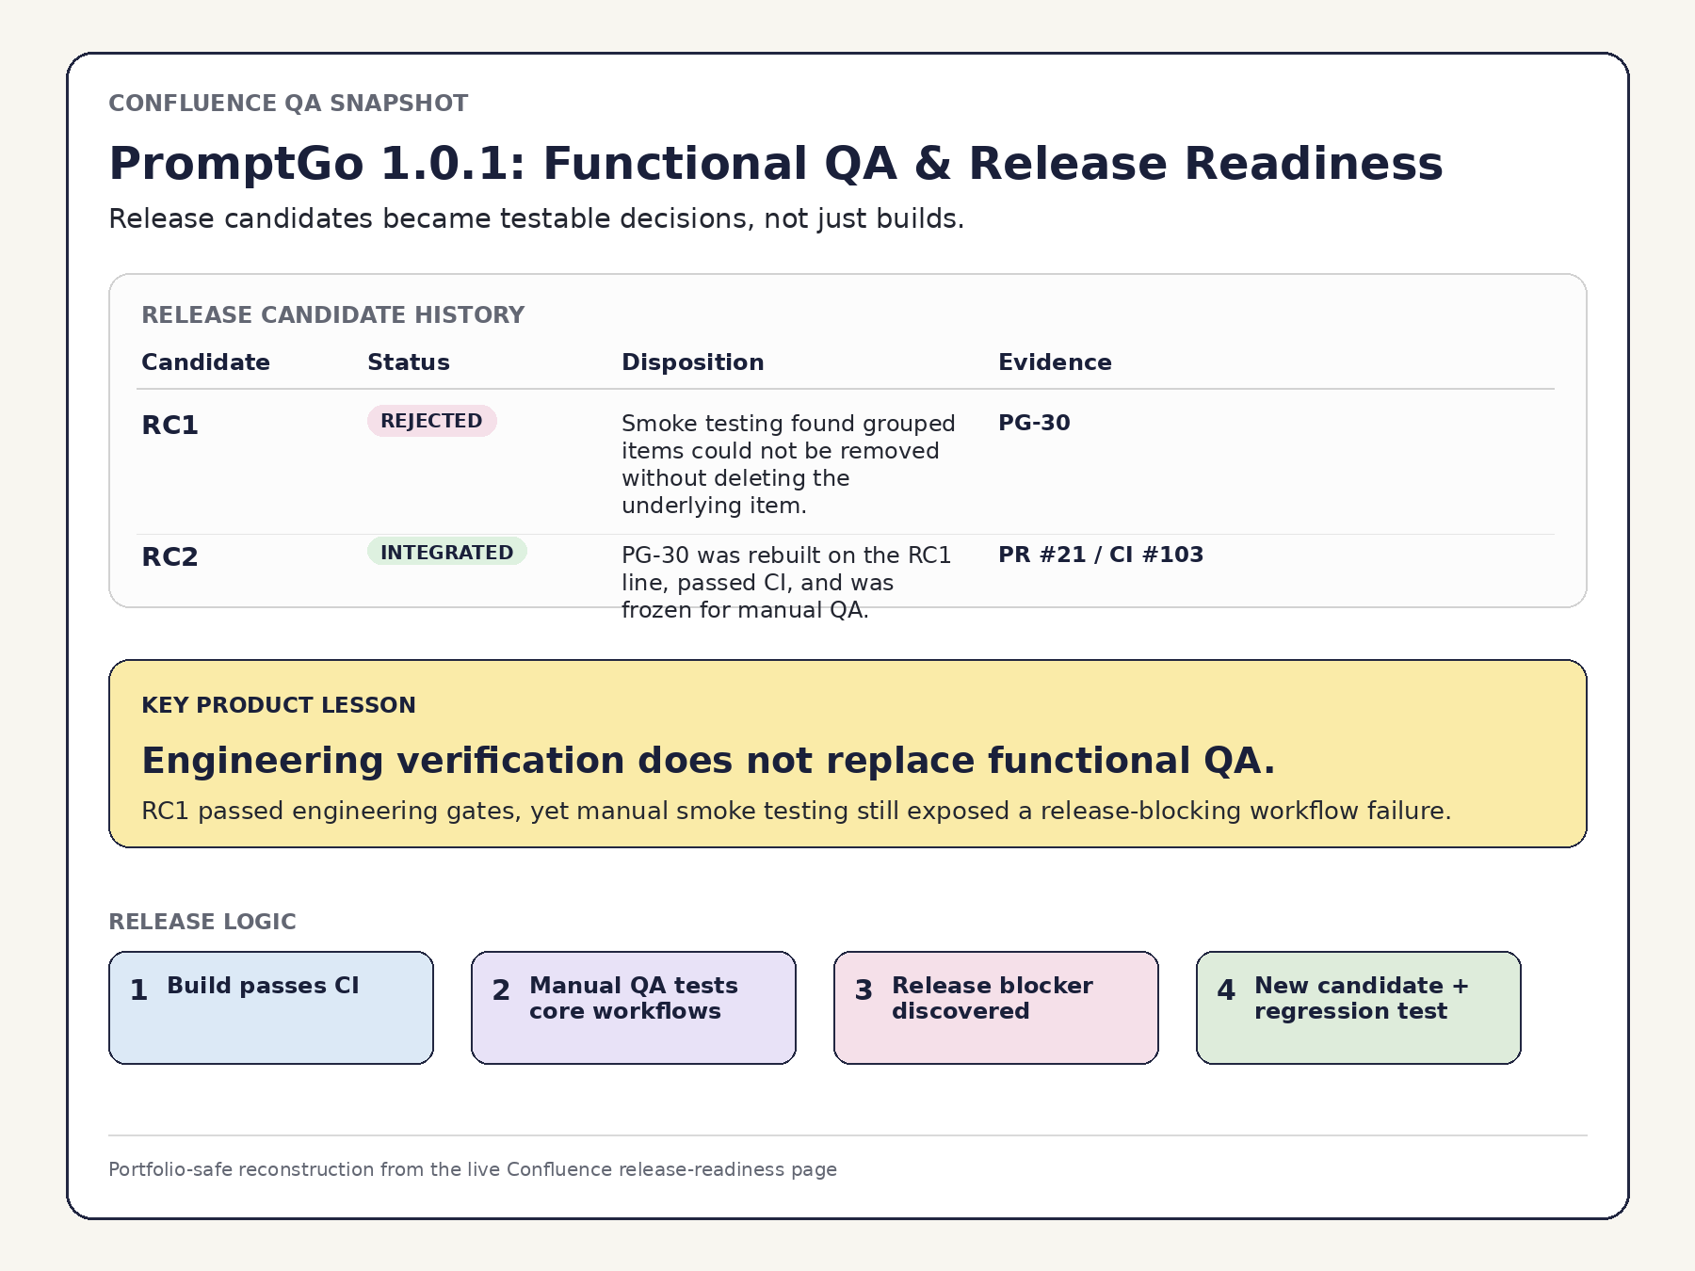Click the REJECTED status badge
The width and height of the screenshot is (1695, 1271).
point(432,421)
